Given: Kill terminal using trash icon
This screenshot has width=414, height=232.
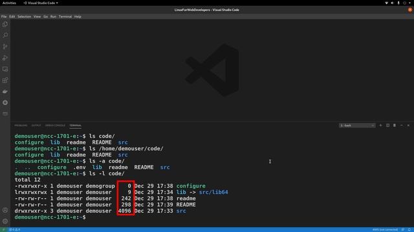Looking at the screenshot, I should [x=395, y=126].
